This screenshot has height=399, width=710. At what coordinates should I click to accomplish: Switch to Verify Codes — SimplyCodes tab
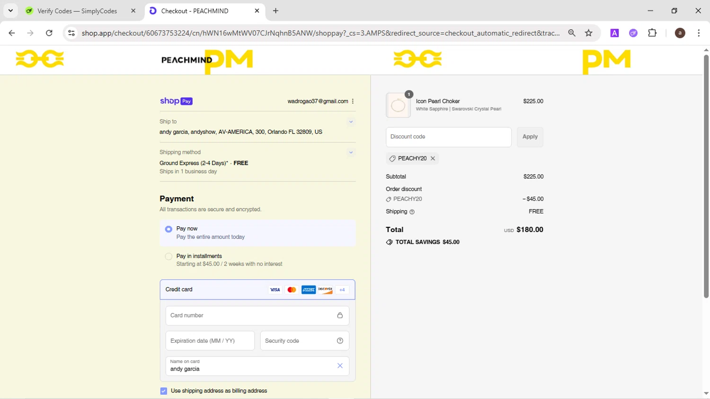77,11
